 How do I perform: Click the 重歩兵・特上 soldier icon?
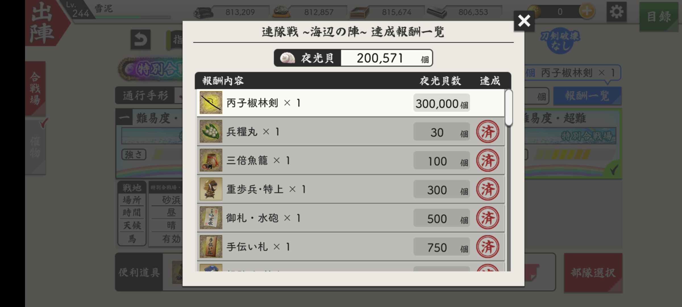211,189
